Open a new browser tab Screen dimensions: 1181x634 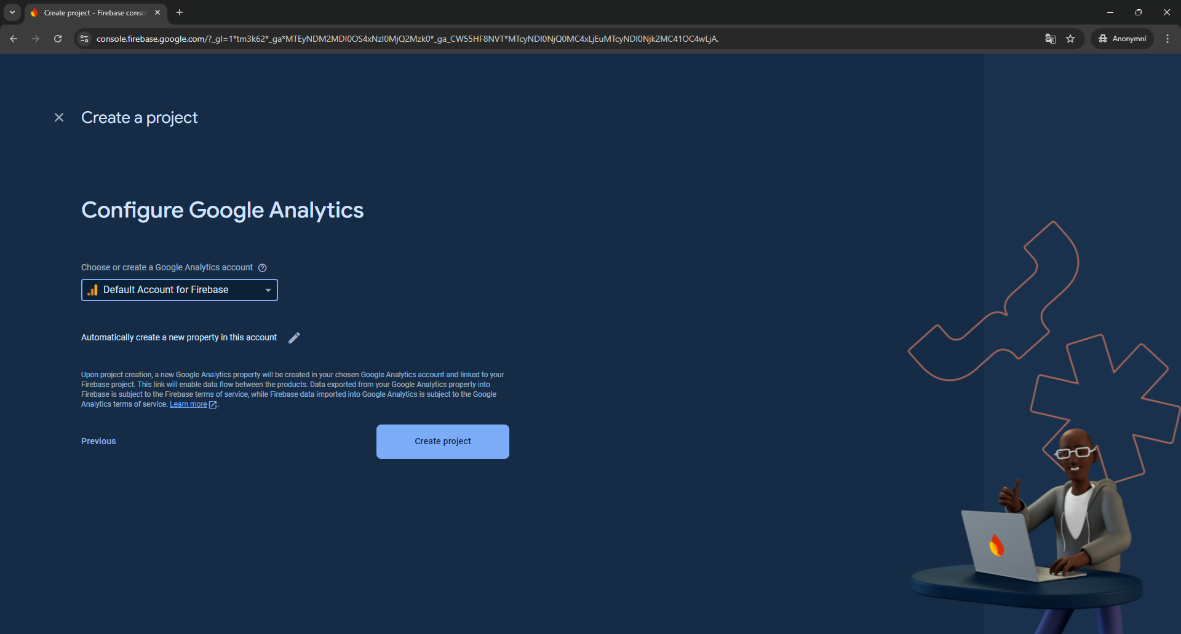pos(180,12)
